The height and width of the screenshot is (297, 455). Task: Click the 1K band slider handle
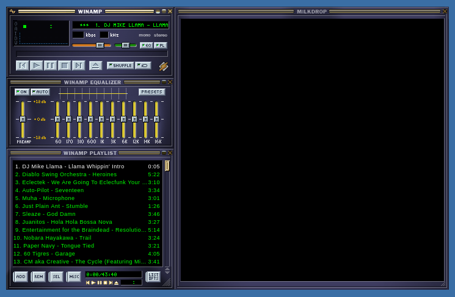click(101, 119)
